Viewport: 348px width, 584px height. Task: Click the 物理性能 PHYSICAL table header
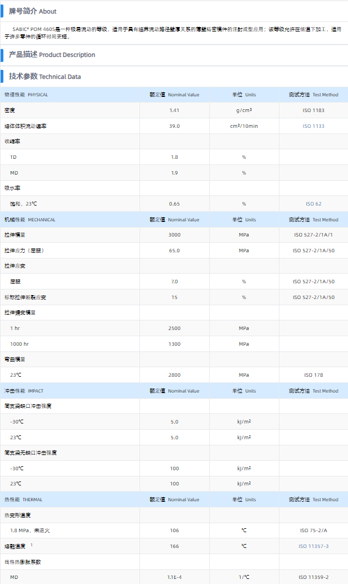coord(26,95)
